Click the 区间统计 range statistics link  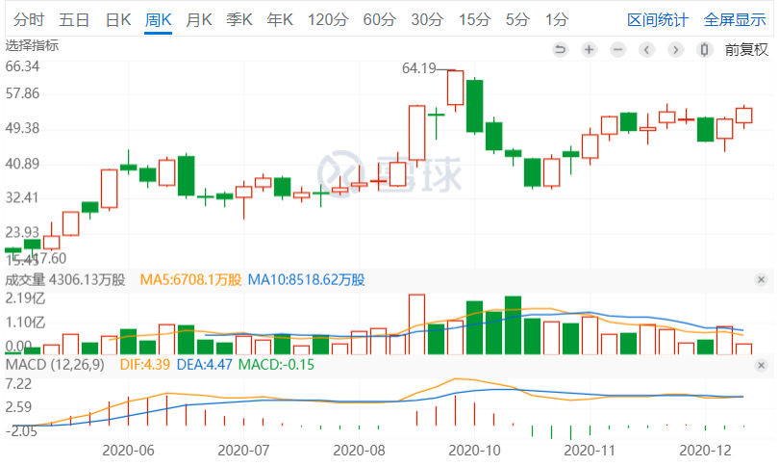(x=658, y=19)
